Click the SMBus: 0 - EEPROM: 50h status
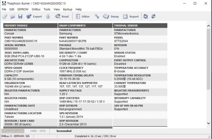The image size is (212, 139). (15, 136)
